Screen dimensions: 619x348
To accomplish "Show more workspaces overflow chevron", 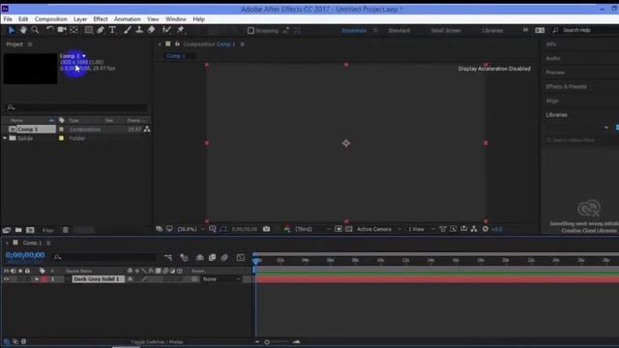I will click(x=525, y=30).
